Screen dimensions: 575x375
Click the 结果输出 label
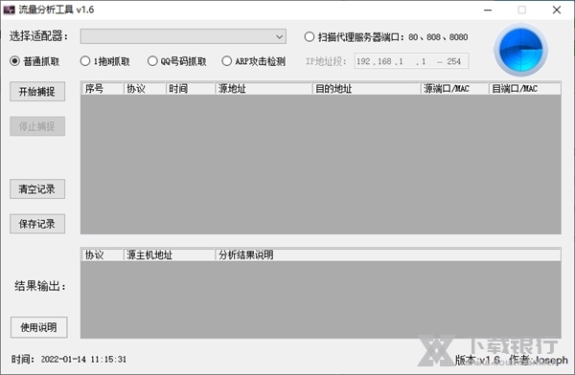40,286
